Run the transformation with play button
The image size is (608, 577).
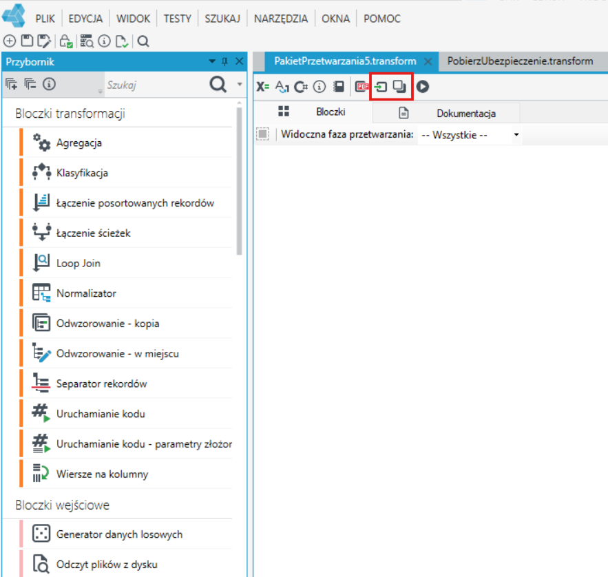point(423,87)
